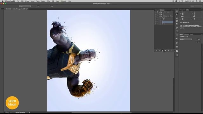The image size is (203, 114).
Task: Click the layer Opacity value field
Action: 199,39
